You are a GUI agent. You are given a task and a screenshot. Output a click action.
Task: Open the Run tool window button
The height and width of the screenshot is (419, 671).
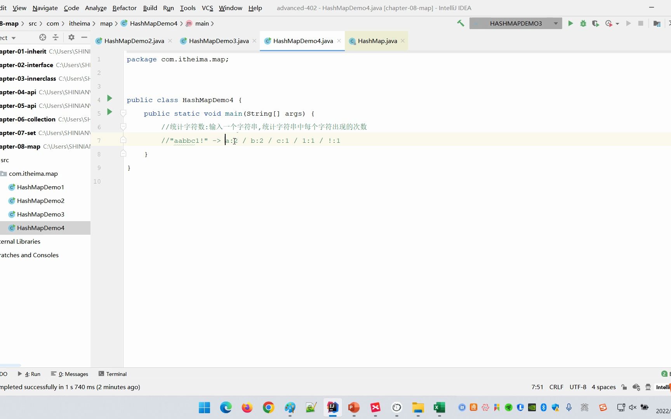[29, 374]
